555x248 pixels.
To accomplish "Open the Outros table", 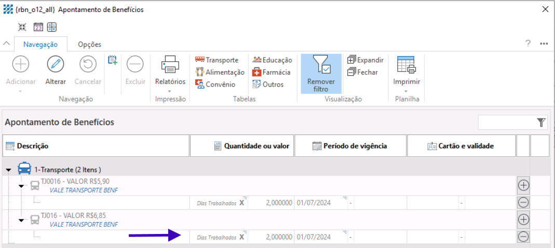I will pyautogui.click(x=268, y=85).
